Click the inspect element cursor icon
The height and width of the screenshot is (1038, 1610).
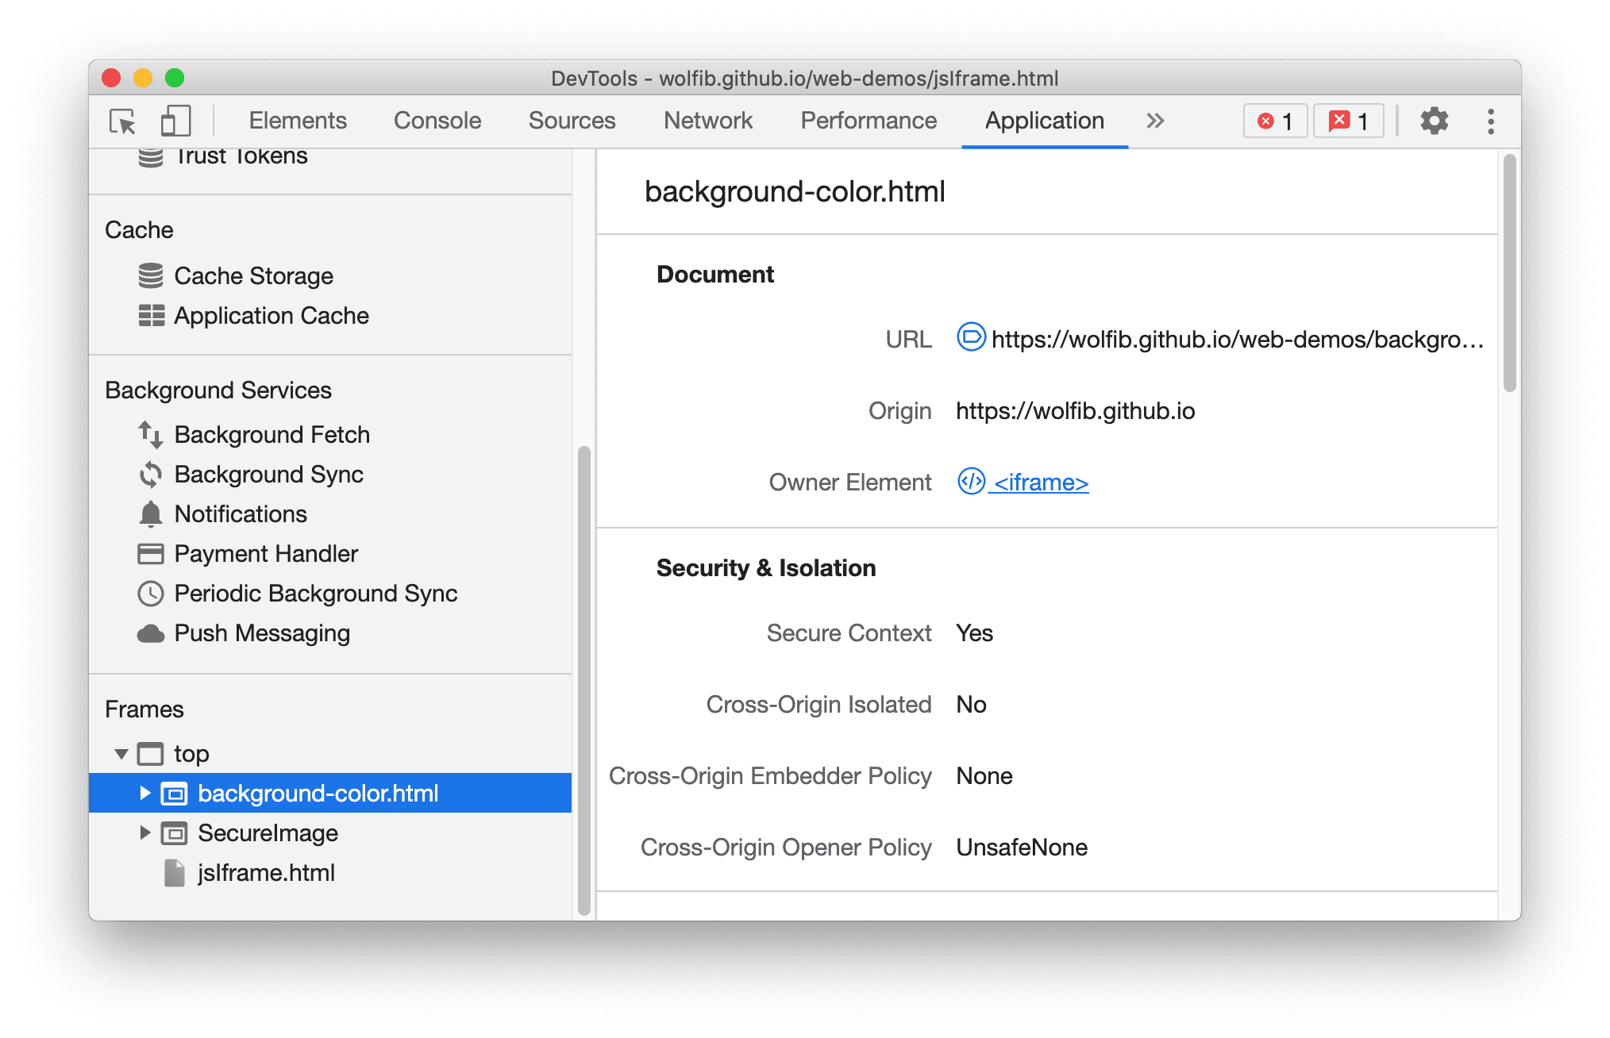(x=122, y=120)
